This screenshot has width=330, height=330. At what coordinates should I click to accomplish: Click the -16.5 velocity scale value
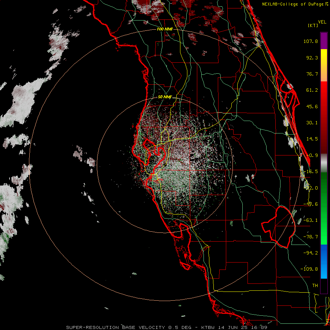[311, 172]
